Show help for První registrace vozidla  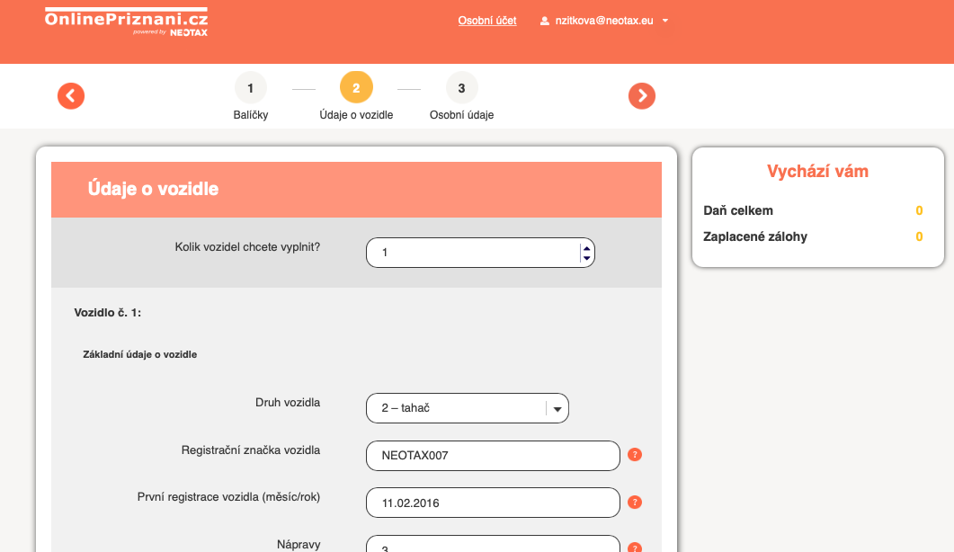click(635, 502)
